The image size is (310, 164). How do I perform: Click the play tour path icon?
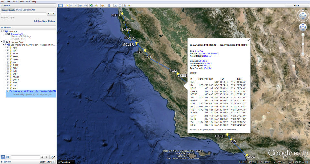pos(53,157)
